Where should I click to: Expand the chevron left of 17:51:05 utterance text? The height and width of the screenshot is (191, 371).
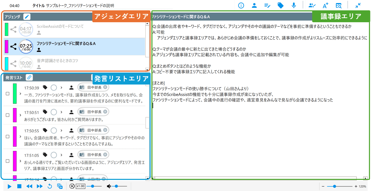[x=20, y=161]
